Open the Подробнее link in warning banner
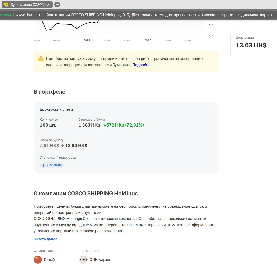This screenshot has height=264, width=277. pyautogui.click(x=142, y=65)
